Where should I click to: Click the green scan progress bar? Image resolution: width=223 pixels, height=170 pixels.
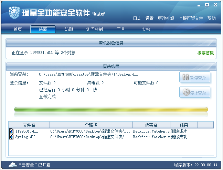(111, 110)
